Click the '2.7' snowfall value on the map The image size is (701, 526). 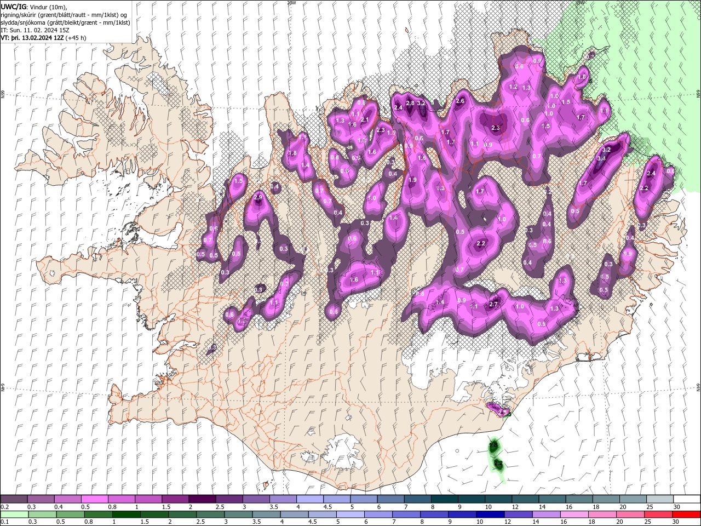point(493,305)
